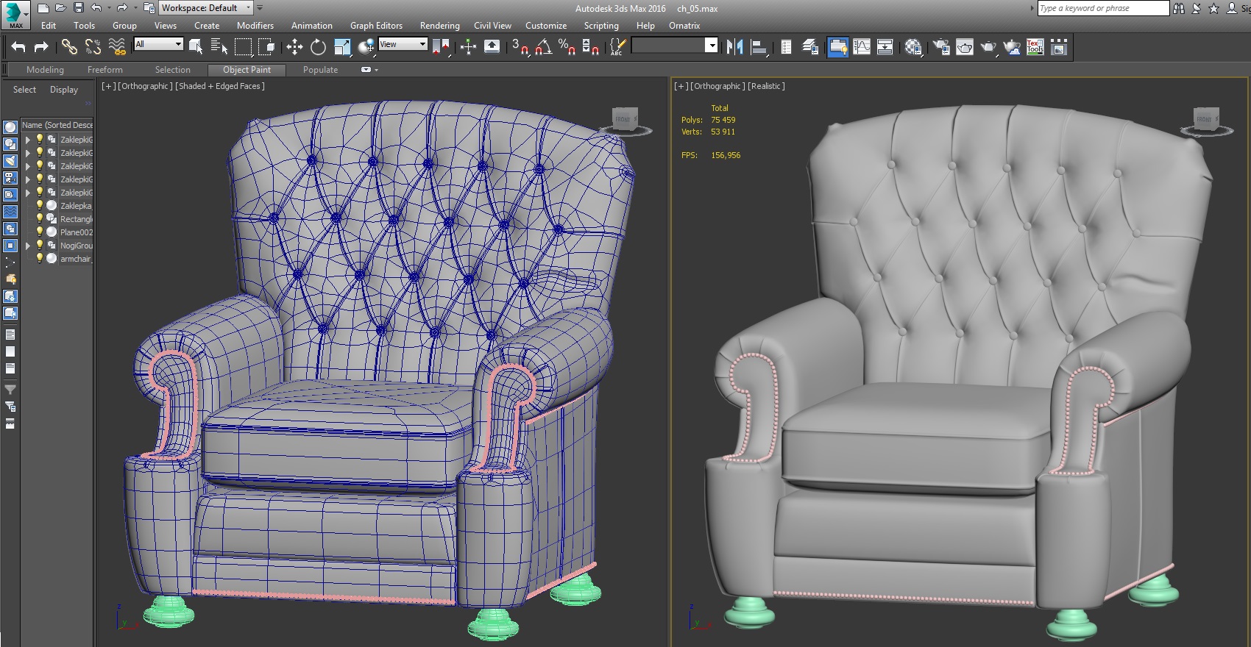Open the Material Editor icon

pyautogui.click(x=913, y=47)
